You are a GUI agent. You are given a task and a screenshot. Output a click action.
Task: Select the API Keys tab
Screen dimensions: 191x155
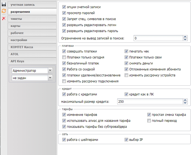[32, 61]
